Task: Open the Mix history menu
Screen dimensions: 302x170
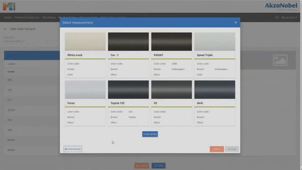Action: [x=49, y=17]
